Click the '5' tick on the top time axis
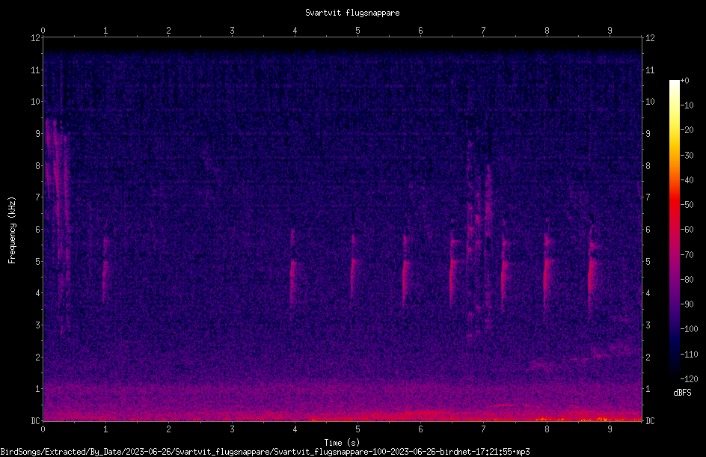This screenshot has width=706, height=457. point(357,31)
